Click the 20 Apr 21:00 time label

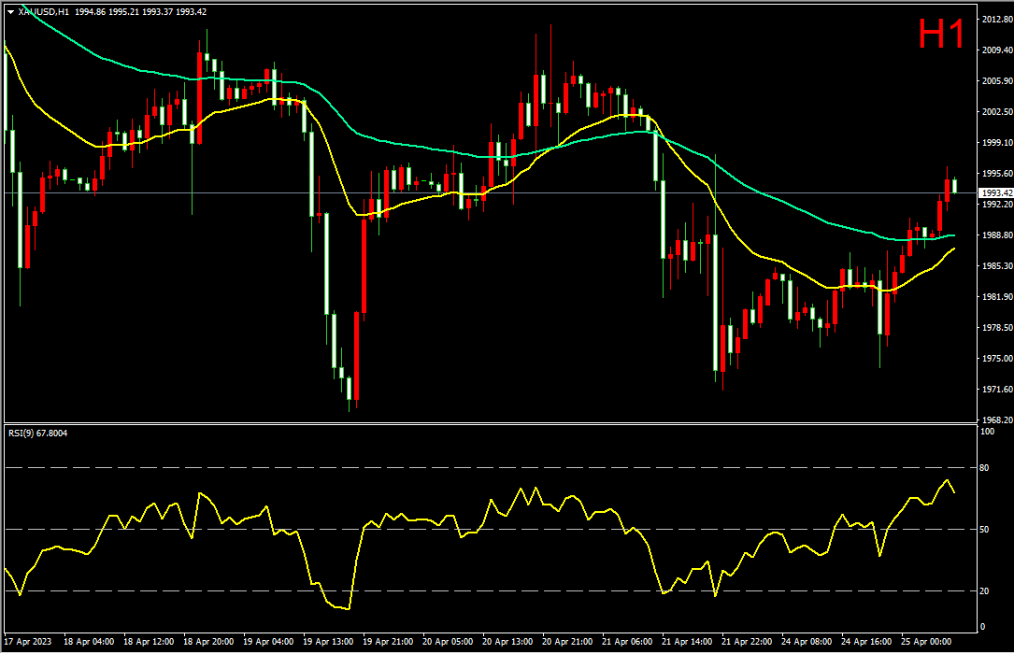[x=567, y=642]
